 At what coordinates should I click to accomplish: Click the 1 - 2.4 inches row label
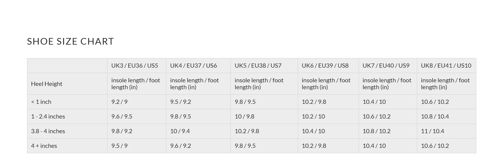point(48,116)
